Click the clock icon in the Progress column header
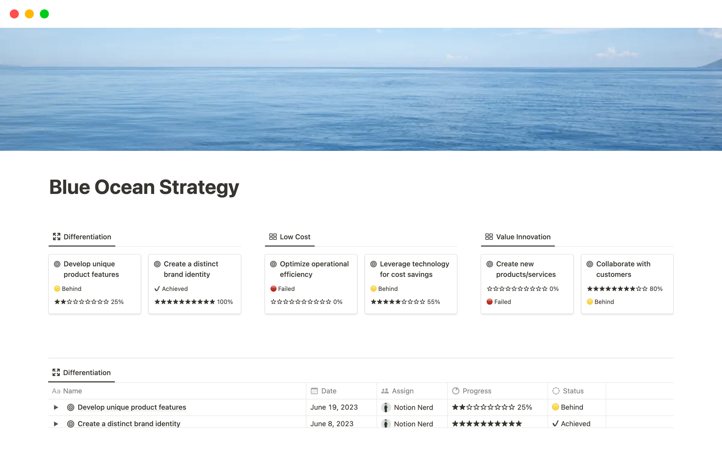Image resolution: width=722 pixels, height=451 pixels. tap(456, 391)
